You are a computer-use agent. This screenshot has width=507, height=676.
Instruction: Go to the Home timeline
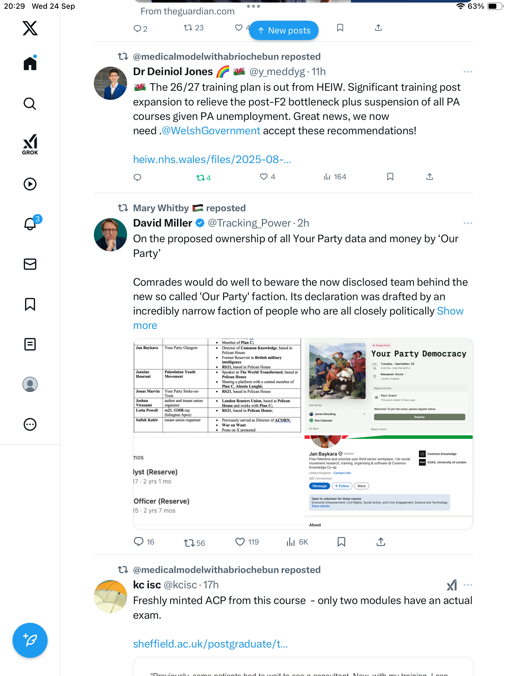click(30, 64)
